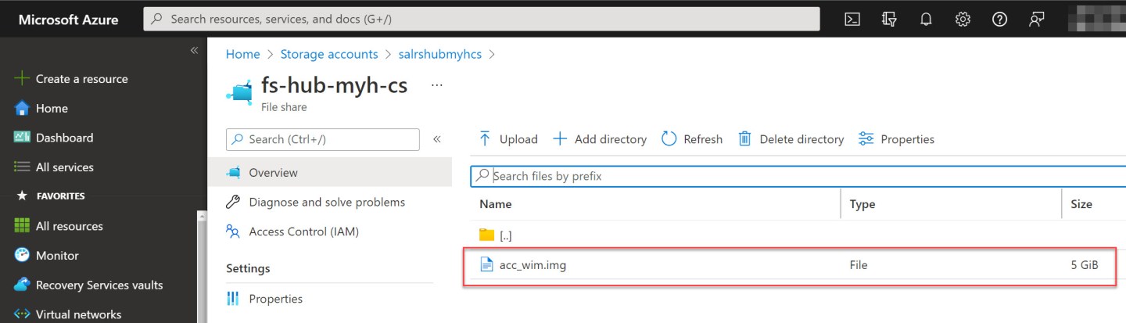Sort by the Type column header
The width and height of the screenshot is (1126, 323).
click(862, 204)
